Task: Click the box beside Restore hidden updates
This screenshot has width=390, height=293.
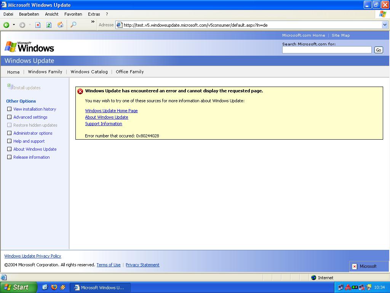Action: (9, 125)
